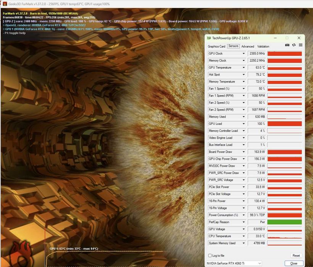Open the PCIe Slot Voltage dropdown
This screenshot has width=313, height=267.
244,194
